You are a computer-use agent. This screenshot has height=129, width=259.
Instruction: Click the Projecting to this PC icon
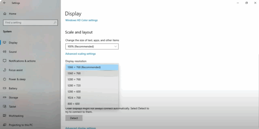[5, 125]
